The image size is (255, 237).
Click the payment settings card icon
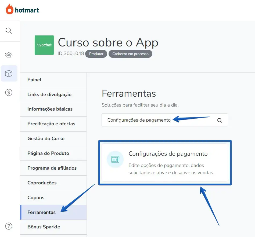click(115, 159)
